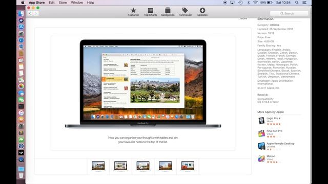Open the Logic Pro X app icon

[261, 121]
